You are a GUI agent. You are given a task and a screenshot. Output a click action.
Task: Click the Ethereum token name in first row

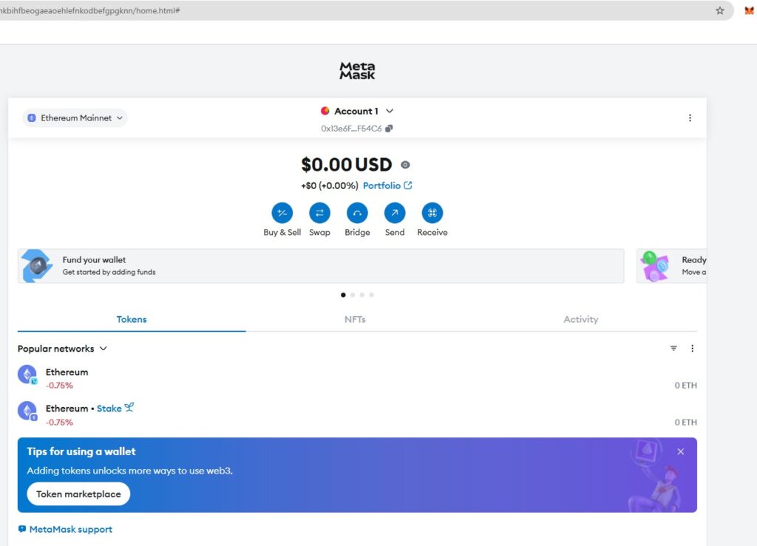coord(67,372)
